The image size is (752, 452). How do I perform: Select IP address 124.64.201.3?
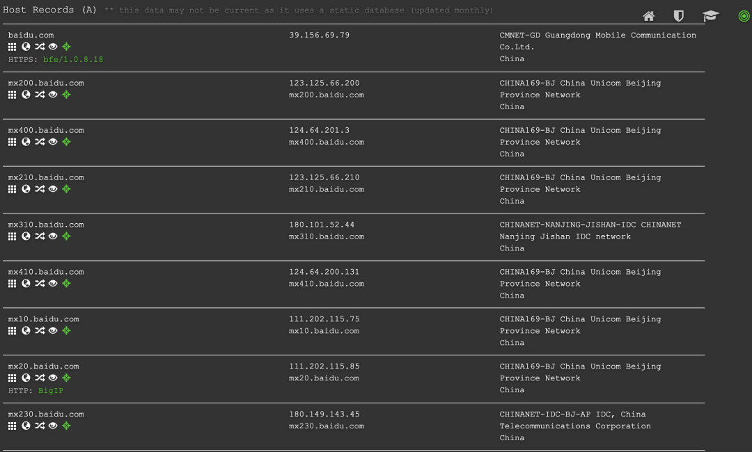[320, 130]
